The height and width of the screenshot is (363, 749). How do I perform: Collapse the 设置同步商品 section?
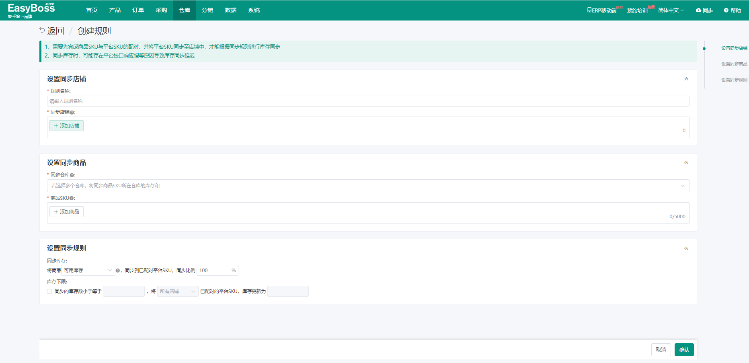click(x=686, y=162)
